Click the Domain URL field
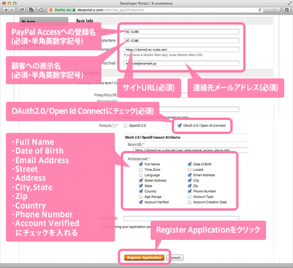The width and height of the screenshot is (293, 268). [181, 50]
